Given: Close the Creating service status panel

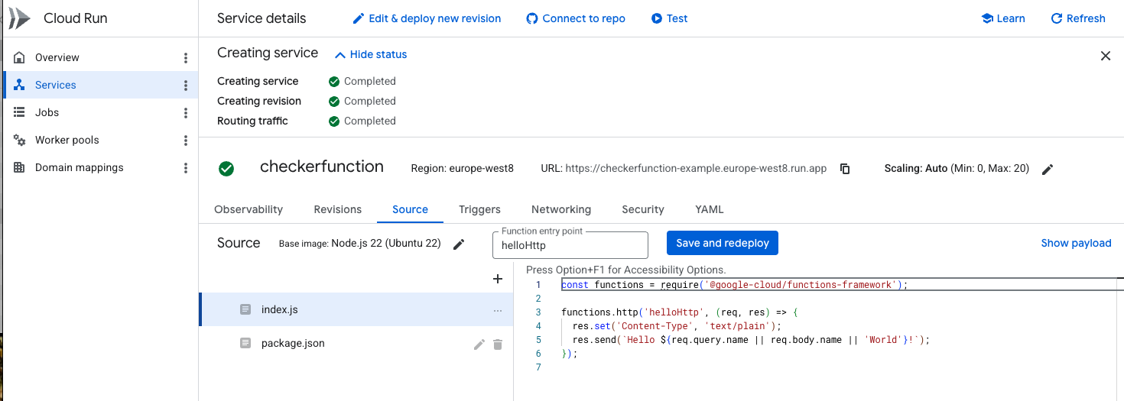Looking at the screenshot, I should pos(1105,56).
